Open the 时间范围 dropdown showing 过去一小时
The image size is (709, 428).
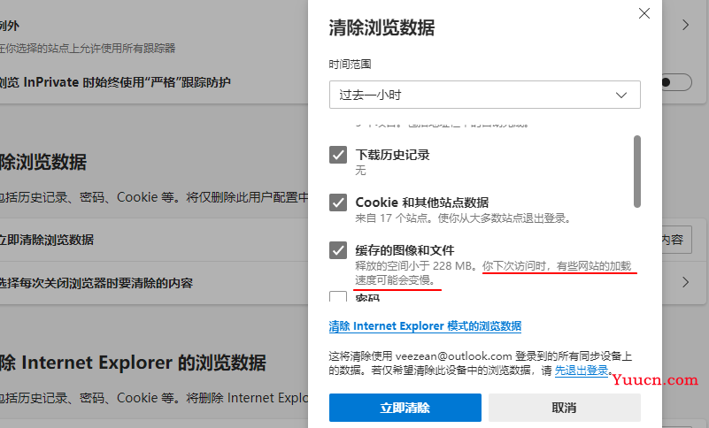(485, 95)
